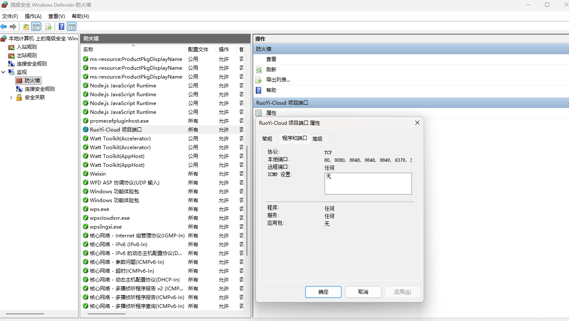The width and height of the screenshot is (569, 321).
Task: Click the 取消 button in the dialog
Action: (x=363, y=292)
